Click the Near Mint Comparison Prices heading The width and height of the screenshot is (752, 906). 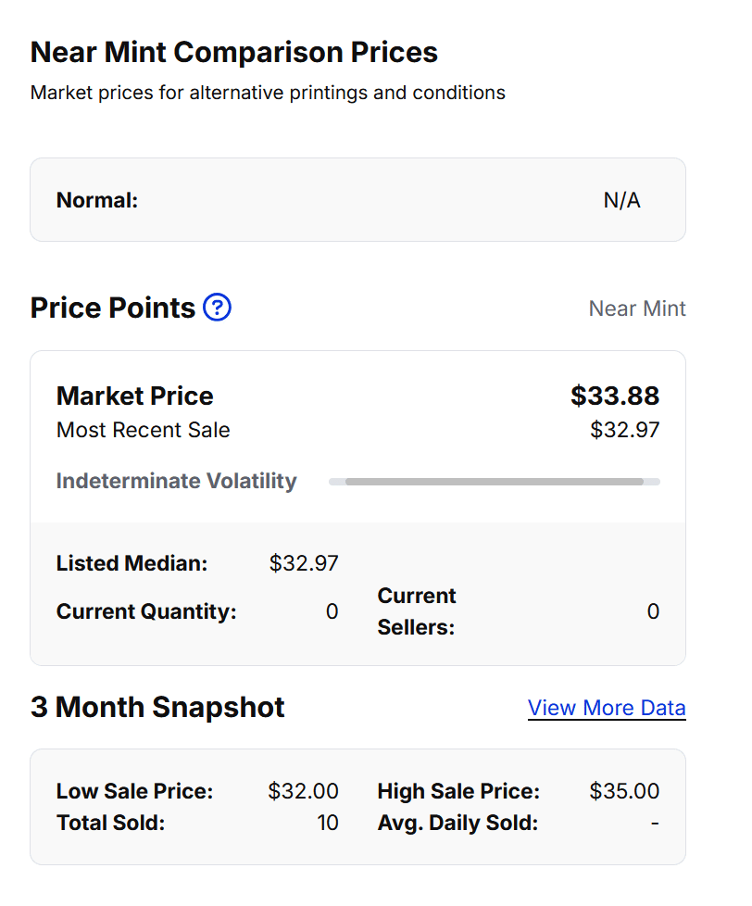click(x=234, y=52)
